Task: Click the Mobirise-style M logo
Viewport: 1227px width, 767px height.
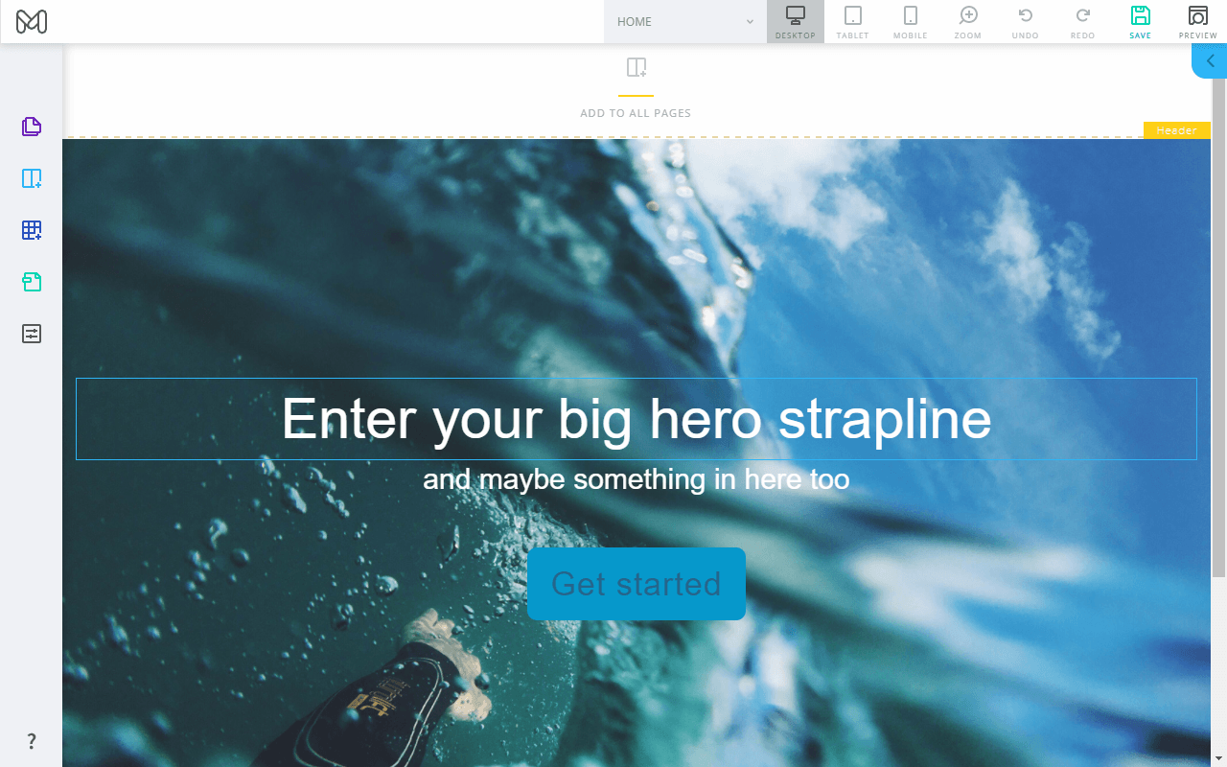Action: tap(32, 21)
